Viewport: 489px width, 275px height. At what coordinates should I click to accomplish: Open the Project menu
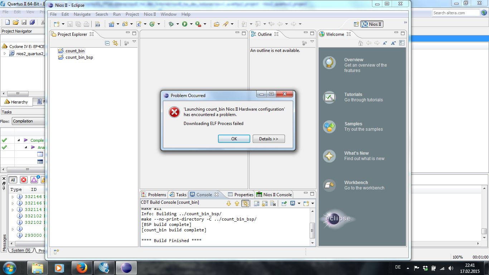132,14
